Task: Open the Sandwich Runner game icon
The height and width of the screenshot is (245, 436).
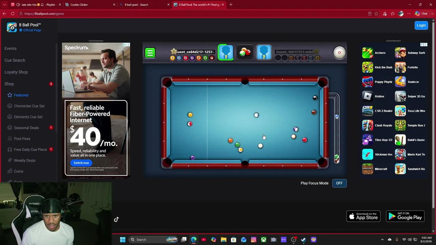Action: tap(400, 169)
